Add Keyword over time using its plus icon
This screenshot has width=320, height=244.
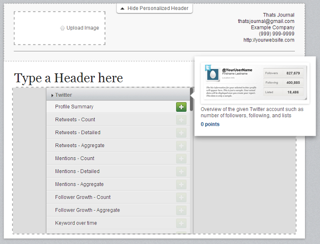(x=181, y=224)
